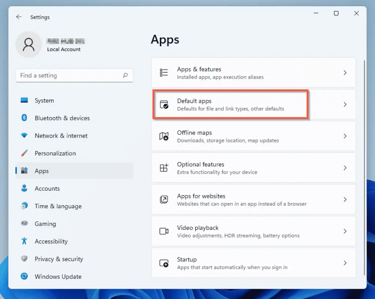The width and height of the screenshot is (375, 299).
Task: Minimize the Settings window
Action: pos(316,14)
